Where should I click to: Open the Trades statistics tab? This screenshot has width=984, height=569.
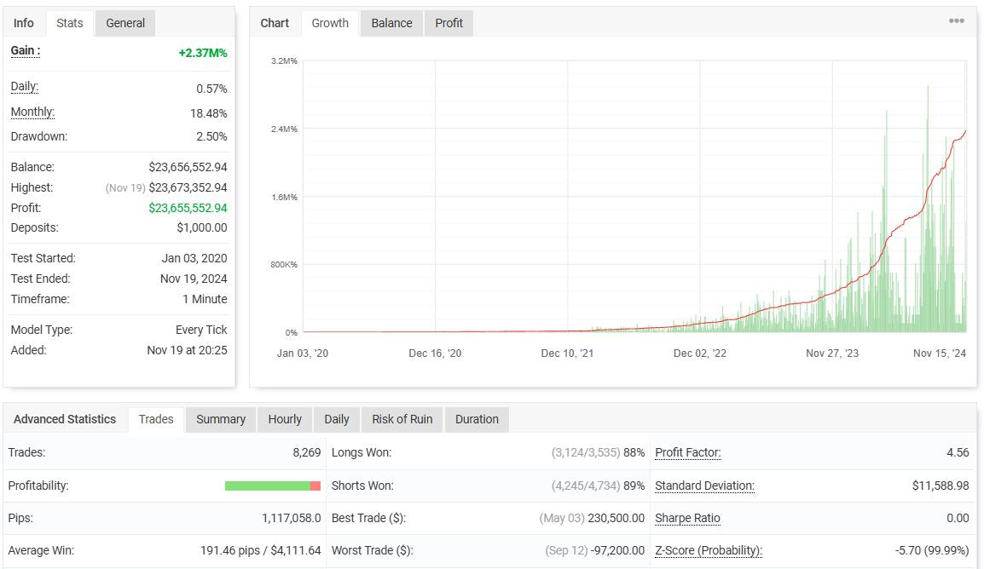point(156,419)
